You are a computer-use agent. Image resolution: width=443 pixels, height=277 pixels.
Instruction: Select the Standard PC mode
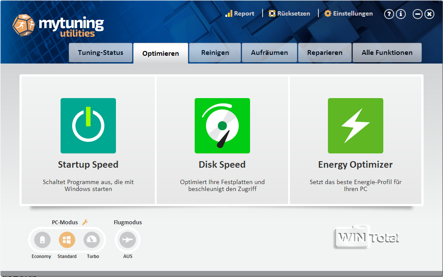67,240
